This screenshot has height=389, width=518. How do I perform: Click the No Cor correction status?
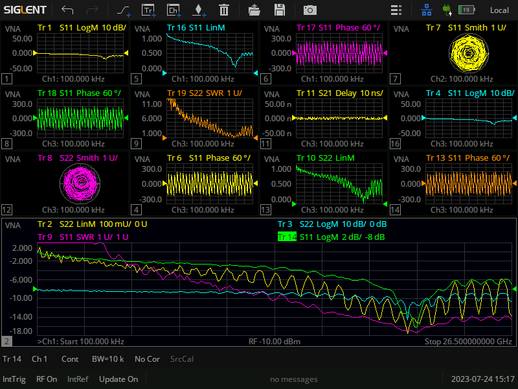click(x=147, y=359)
